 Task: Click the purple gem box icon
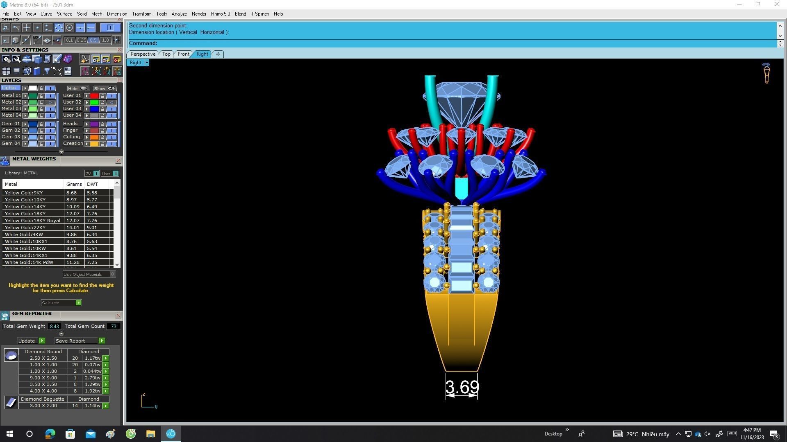tap(68, 59)
